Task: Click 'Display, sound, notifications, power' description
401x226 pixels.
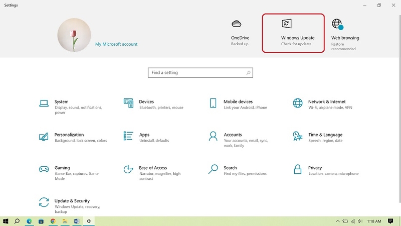Action: tap(79, 110)
